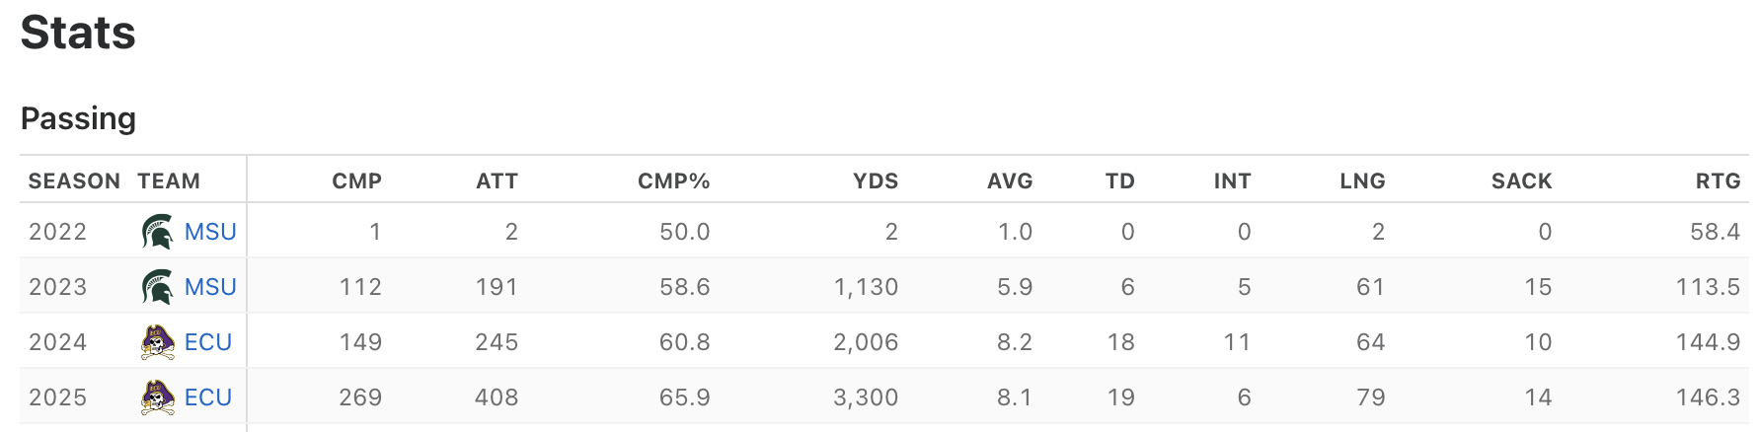Select the ATT column header
The width and height of the screenshot is (1759, 432).
click(497, 181)
